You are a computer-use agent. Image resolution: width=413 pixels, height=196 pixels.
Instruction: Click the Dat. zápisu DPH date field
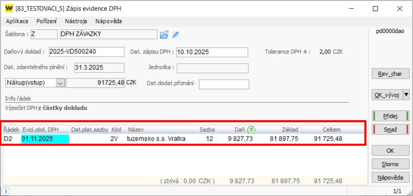point(212,52)
